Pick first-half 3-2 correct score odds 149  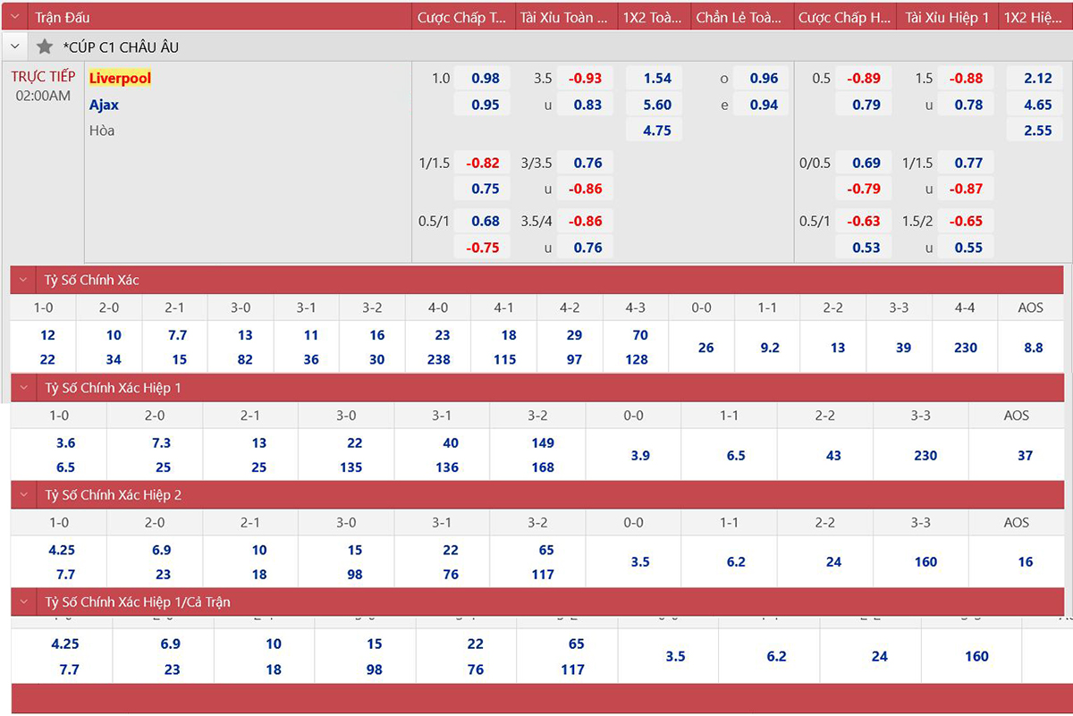543,442
